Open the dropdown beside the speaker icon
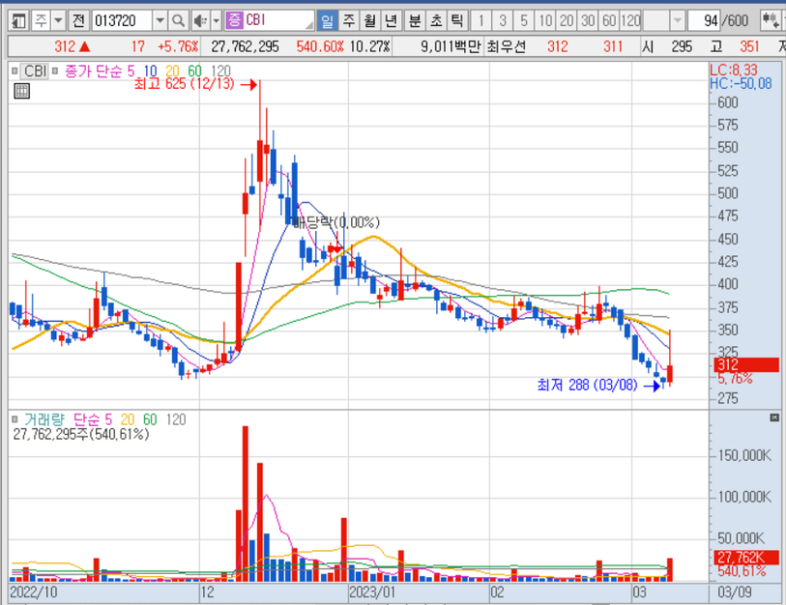This screenshot has width=786, height=605. [x=216, y=20]
